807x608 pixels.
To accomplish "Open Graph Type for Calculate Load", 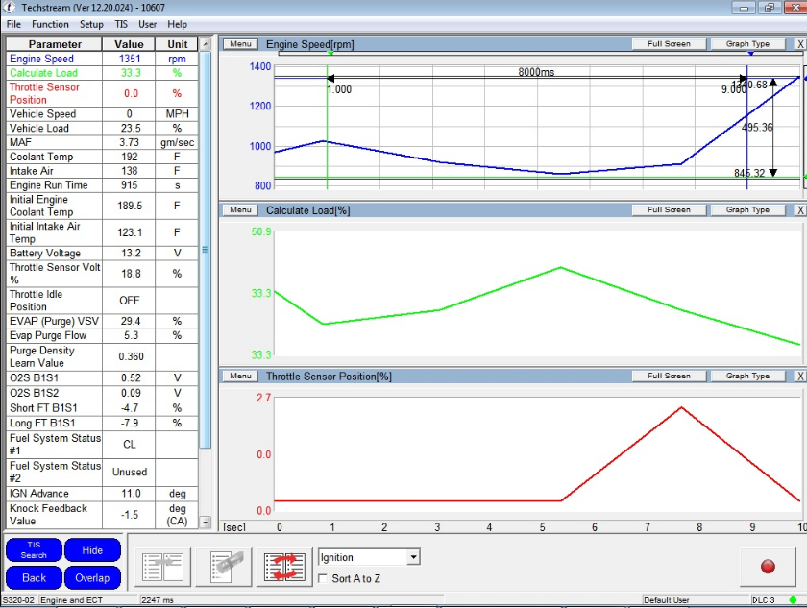I will (747, 209).
